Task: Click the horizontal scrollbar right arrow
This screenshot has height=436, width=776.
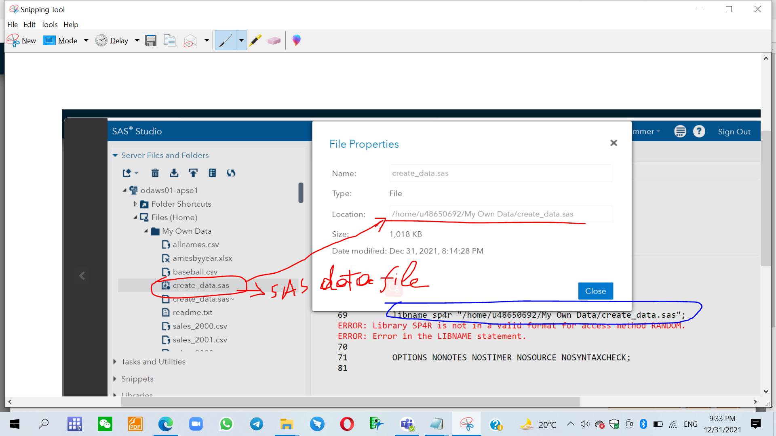Action: (x=755, y=402)
